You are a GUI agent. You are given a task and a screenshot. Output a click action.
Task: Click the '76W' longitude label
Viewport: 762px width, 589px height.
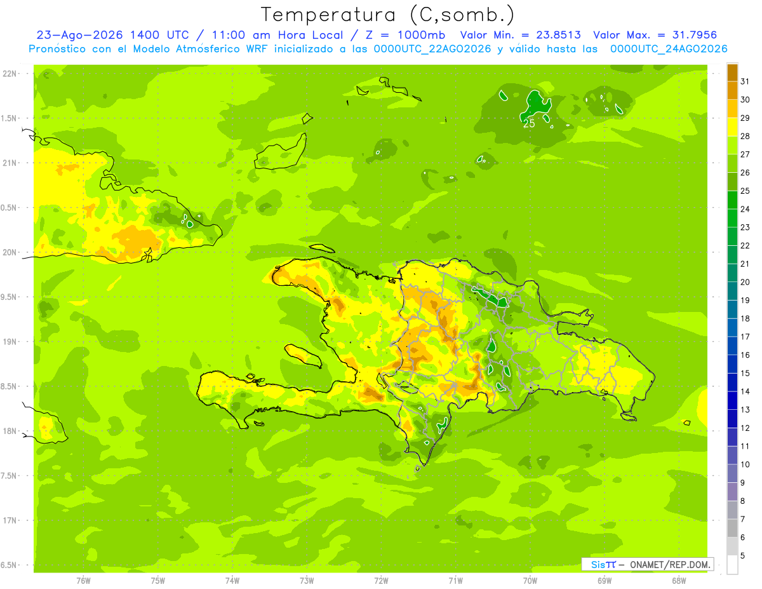(83, 581)
